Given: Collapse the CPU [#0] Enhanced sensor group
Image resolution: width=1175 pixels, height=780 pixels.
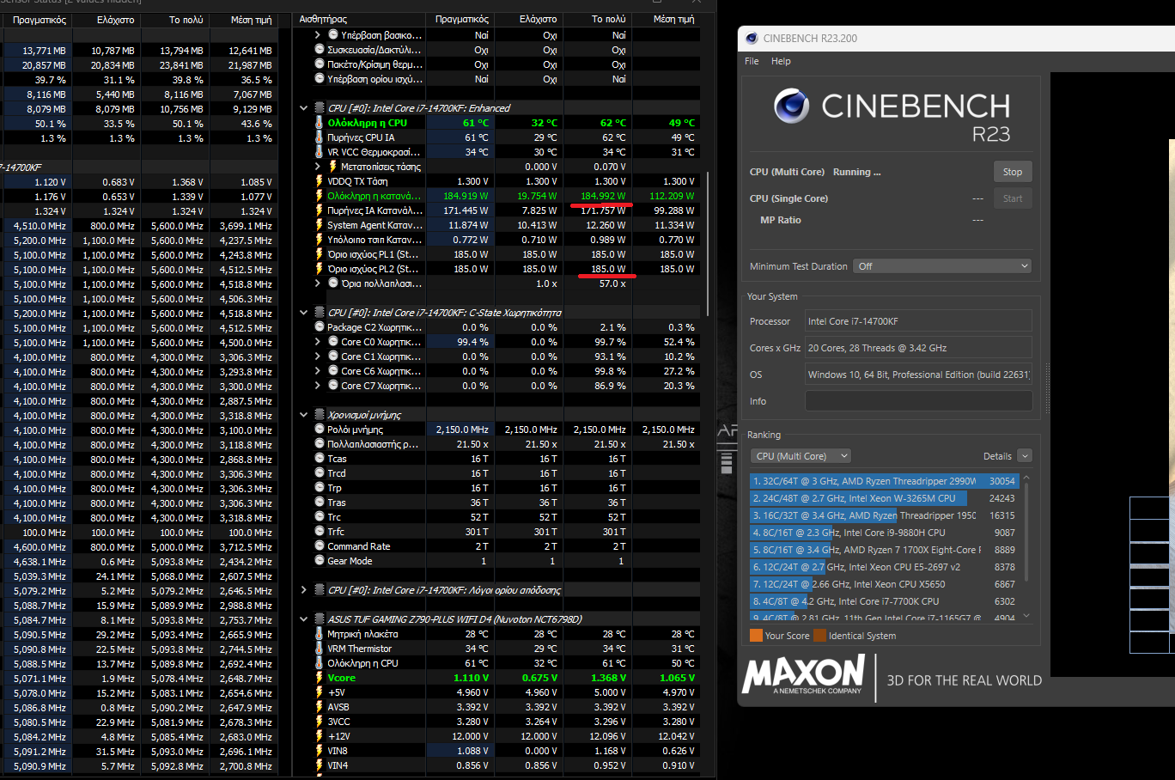Looking at the screenshot, I should (303, 108).
